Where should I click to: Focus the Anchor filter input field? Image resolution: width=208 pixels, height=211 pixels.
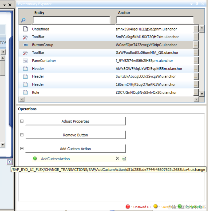point(155,20)
